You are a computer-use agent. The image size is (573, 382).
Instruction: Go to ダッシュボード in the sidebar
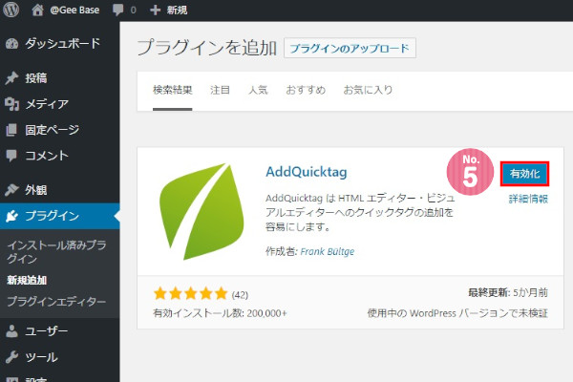62,44
